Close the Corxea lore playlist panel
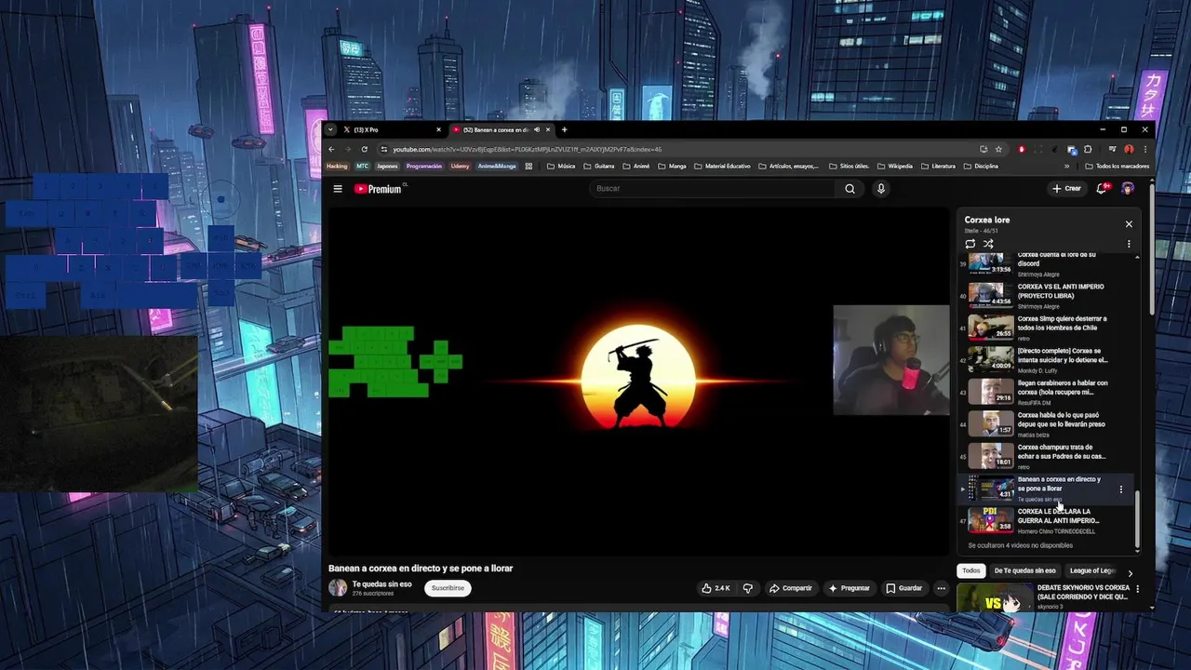 [x=1129, y=223]
